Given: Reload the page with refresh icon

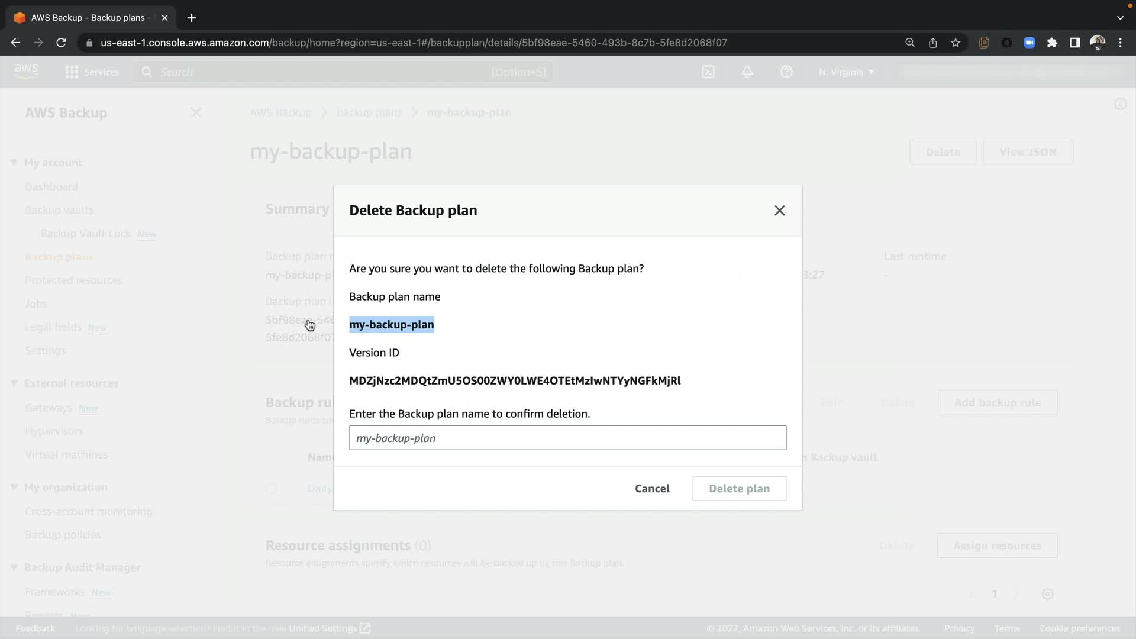Looking at the screenshot, I should [x=61, y=43].
